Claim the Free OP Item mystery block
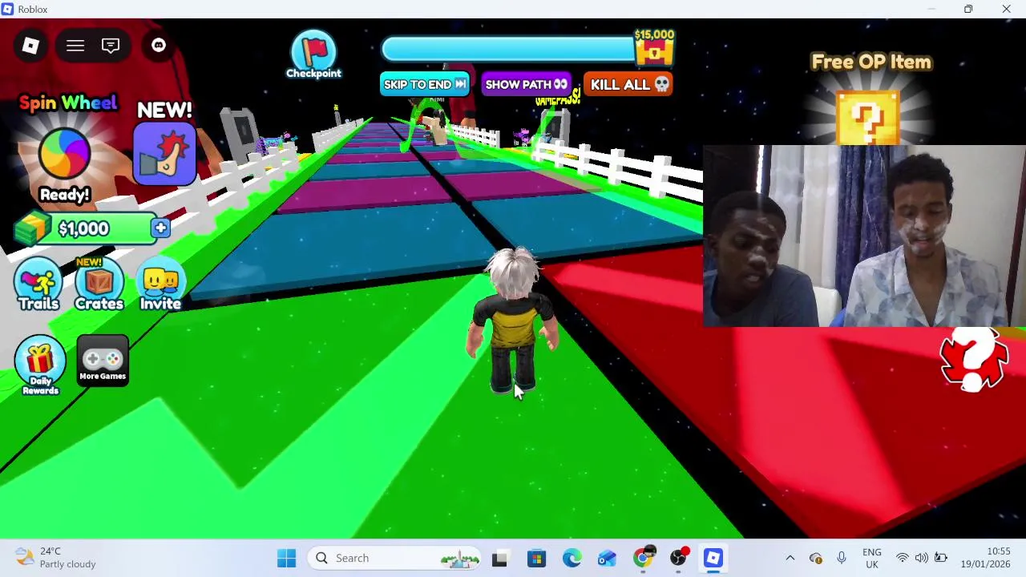The image size is (1026, 577). [868, 119]
